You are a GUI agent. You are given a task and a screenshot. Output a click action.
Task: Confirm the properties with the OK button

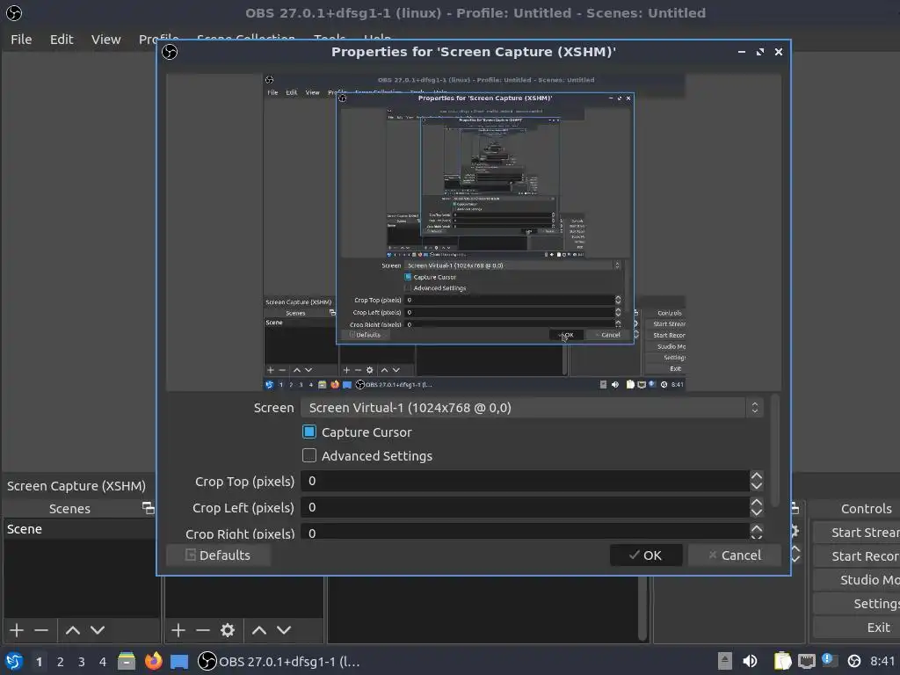pos(646,555)
